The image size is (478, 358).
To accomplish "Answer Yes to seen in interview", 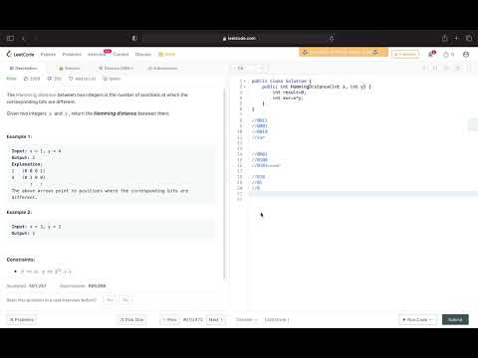I will click(110, 300).
